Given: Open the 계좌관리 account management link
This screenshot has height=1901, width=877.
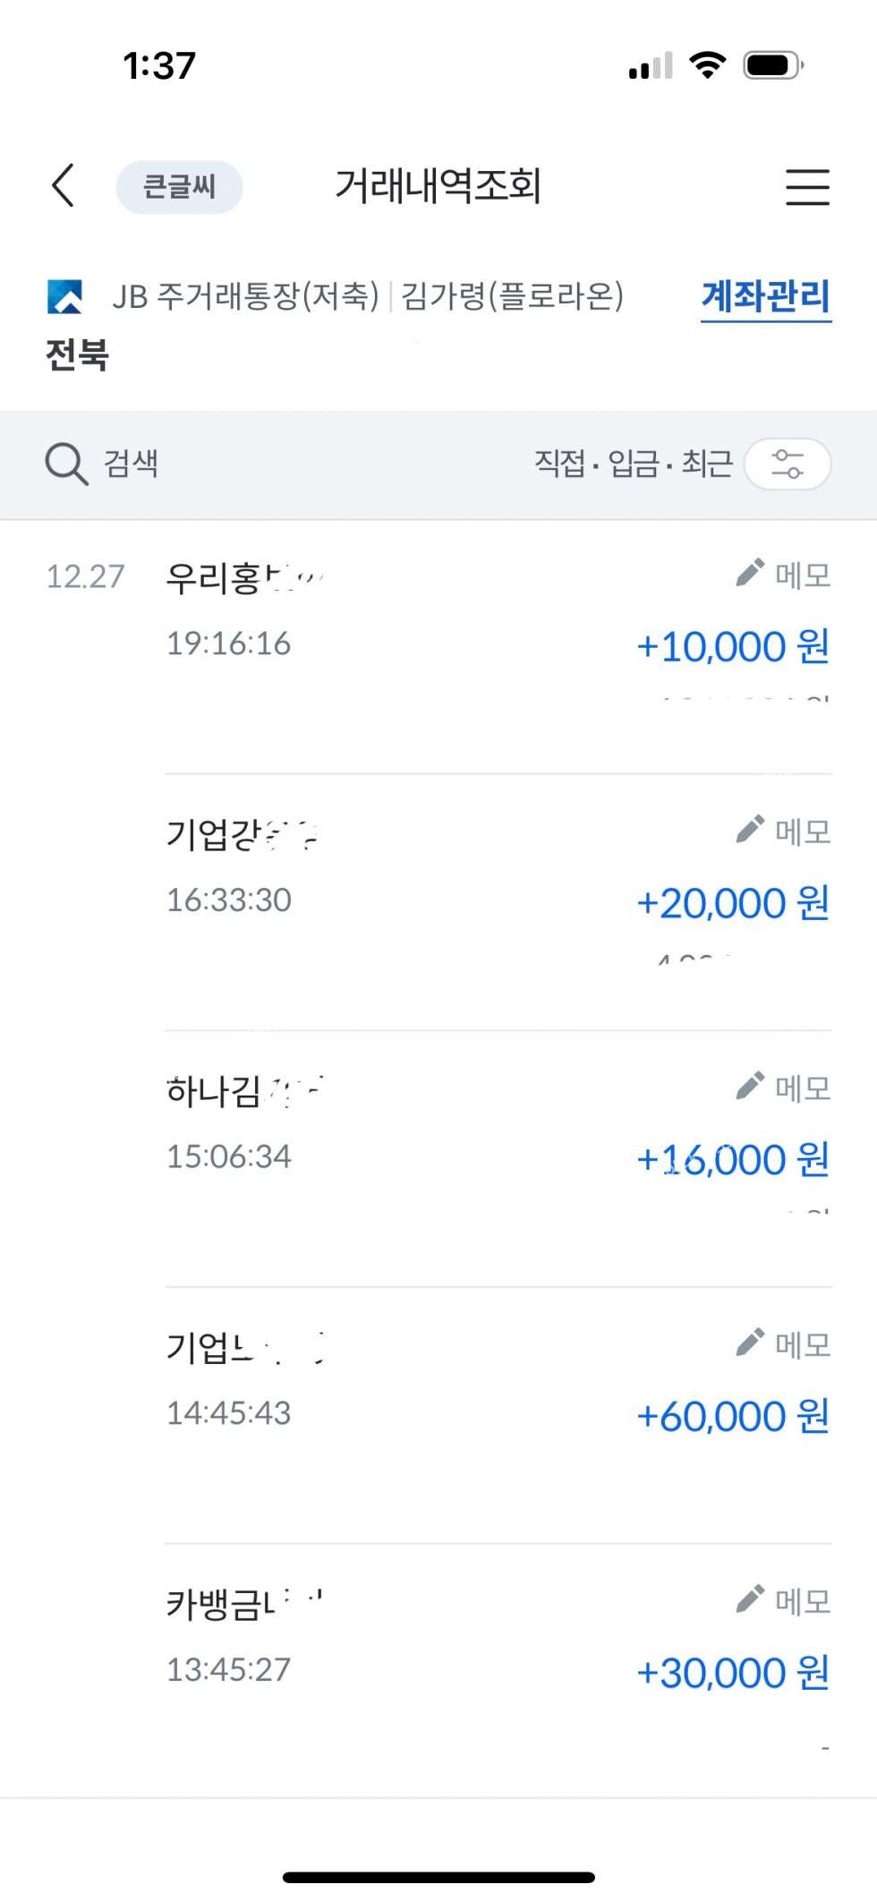Looking at the screenshot, I should (x=765, y=297).
